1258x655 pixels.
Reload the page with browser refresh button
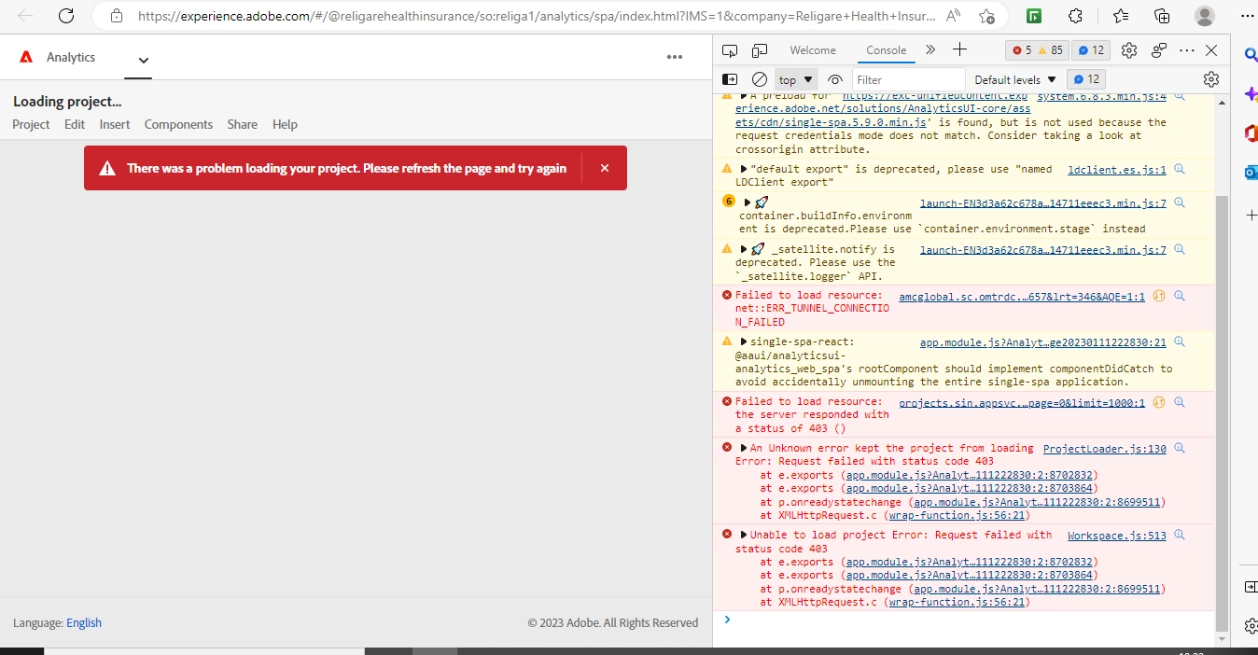[66, 16]
